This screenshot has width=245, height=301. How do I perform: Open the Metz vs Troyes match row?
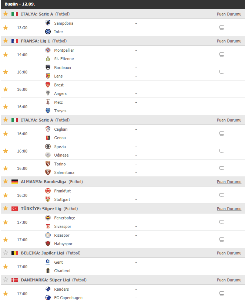pos(123,106)
